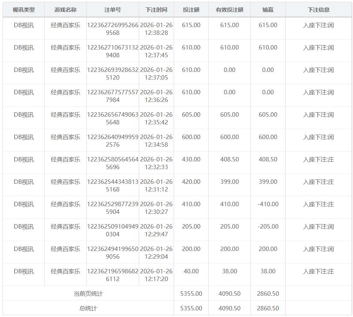This screenshot has width=353, height=317.
Task: Click the 输赢 column header
Action: coord(268,10)
